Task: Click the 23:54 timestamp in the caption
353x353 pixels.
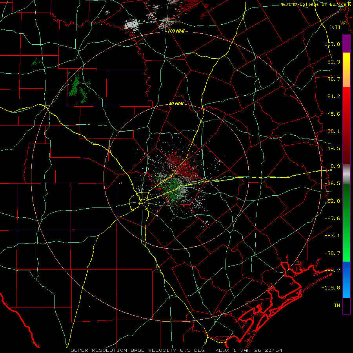Action: coord(274,350)
